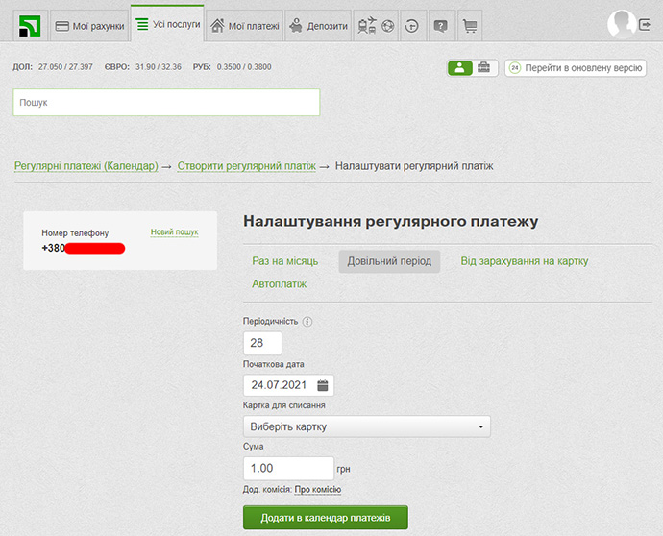This screenshot has height=536, width=663.
Task: Select the 'Раз на місяць' period option
Action: tap(285, 261)
